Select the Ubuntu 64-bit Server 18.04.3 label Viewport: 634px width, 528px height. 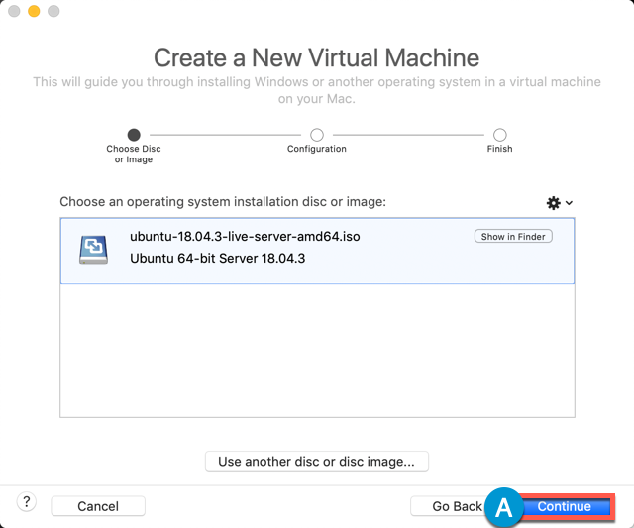click(x=218, y=258)
